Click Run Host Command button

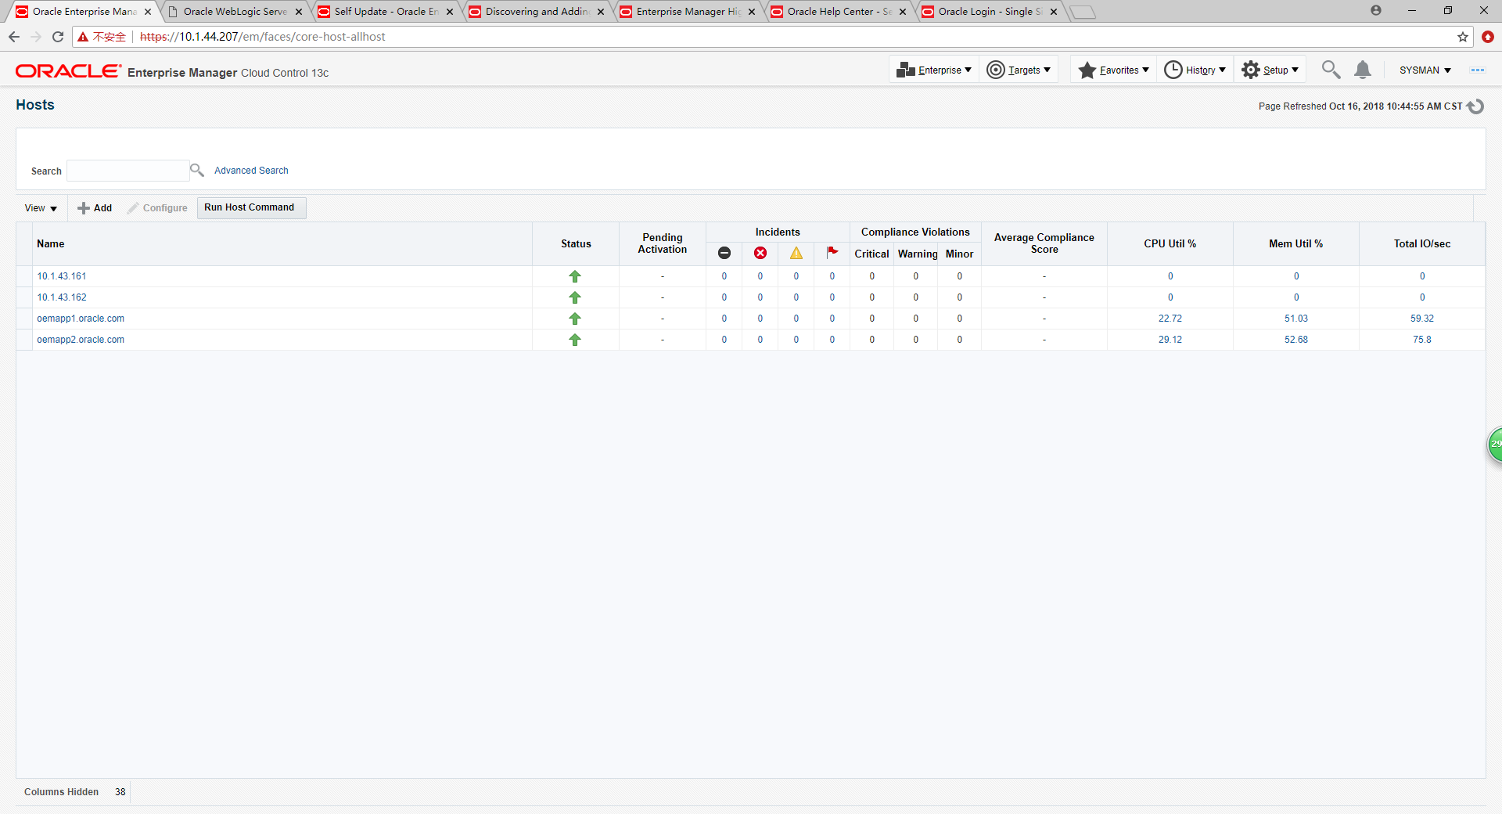pyautogui.click(x=250, y=207)
